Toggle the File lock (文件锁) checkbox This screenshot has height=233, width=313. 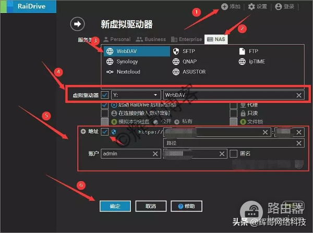point(233,122)
